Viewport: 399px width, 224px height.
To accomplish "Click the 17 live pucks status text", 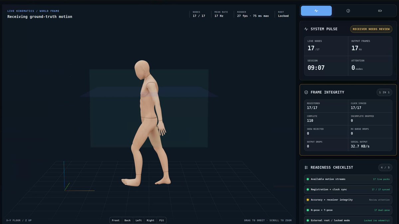I will [381, 179].
